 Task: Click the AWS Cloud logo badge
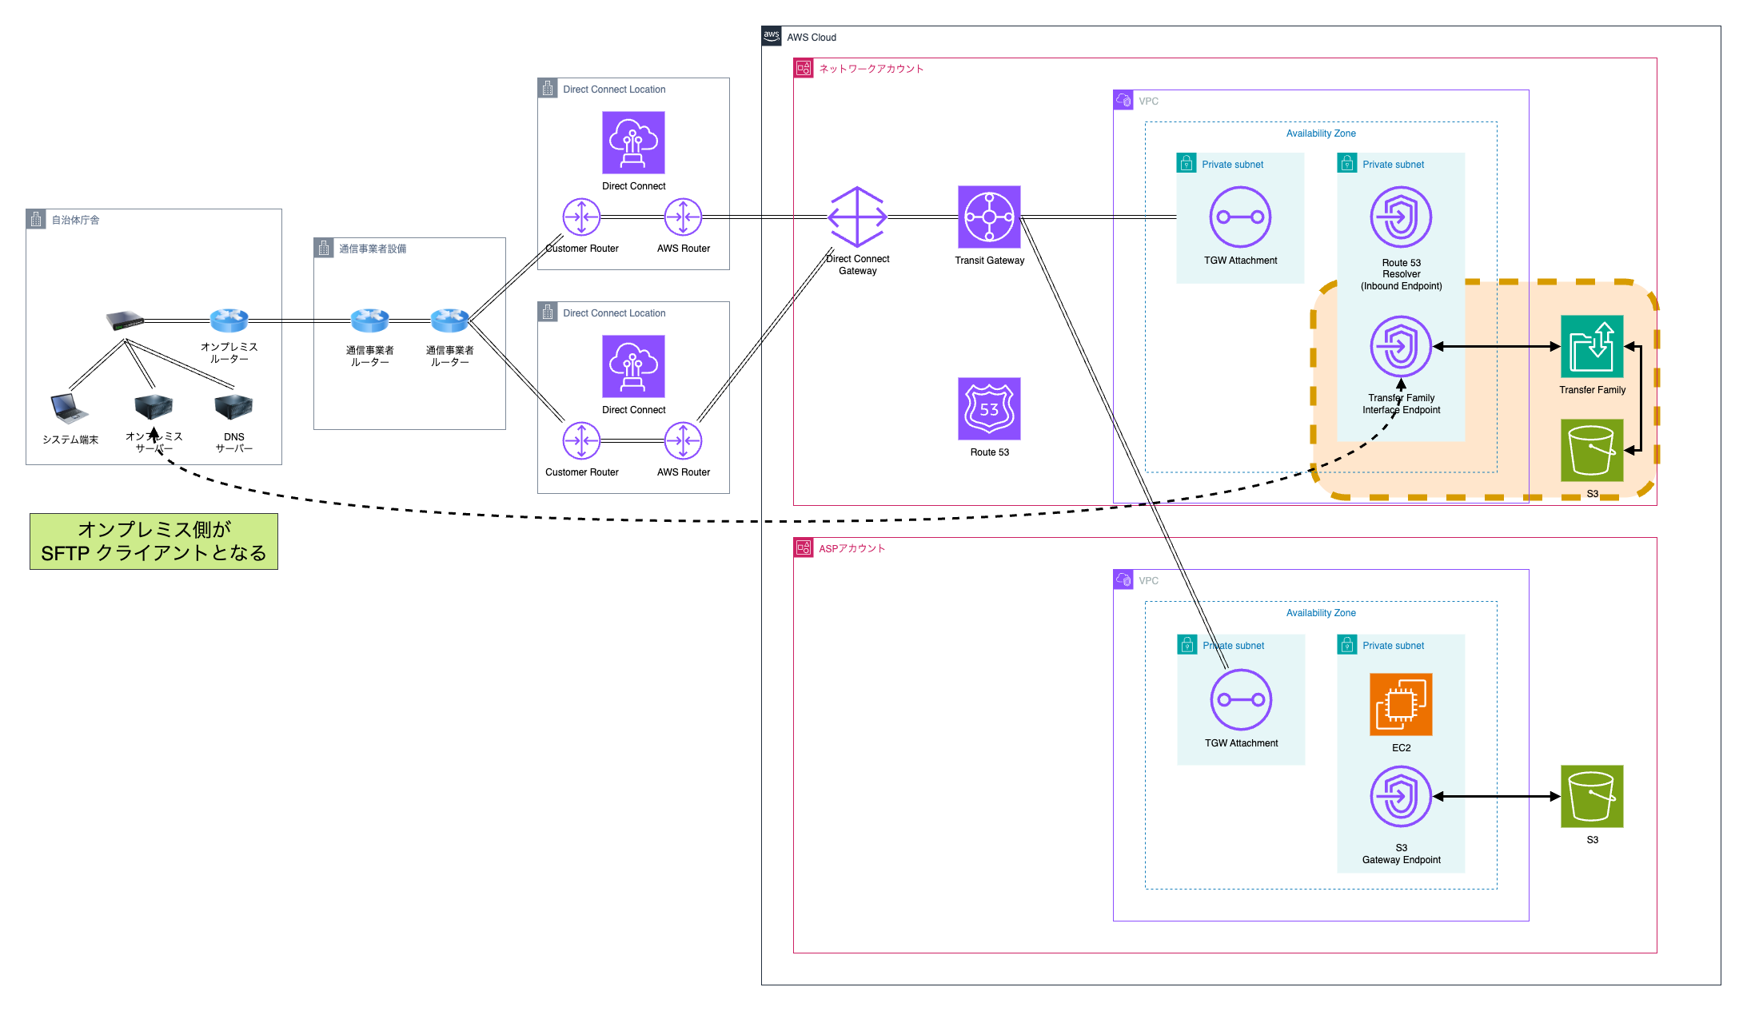click(771, 36)
